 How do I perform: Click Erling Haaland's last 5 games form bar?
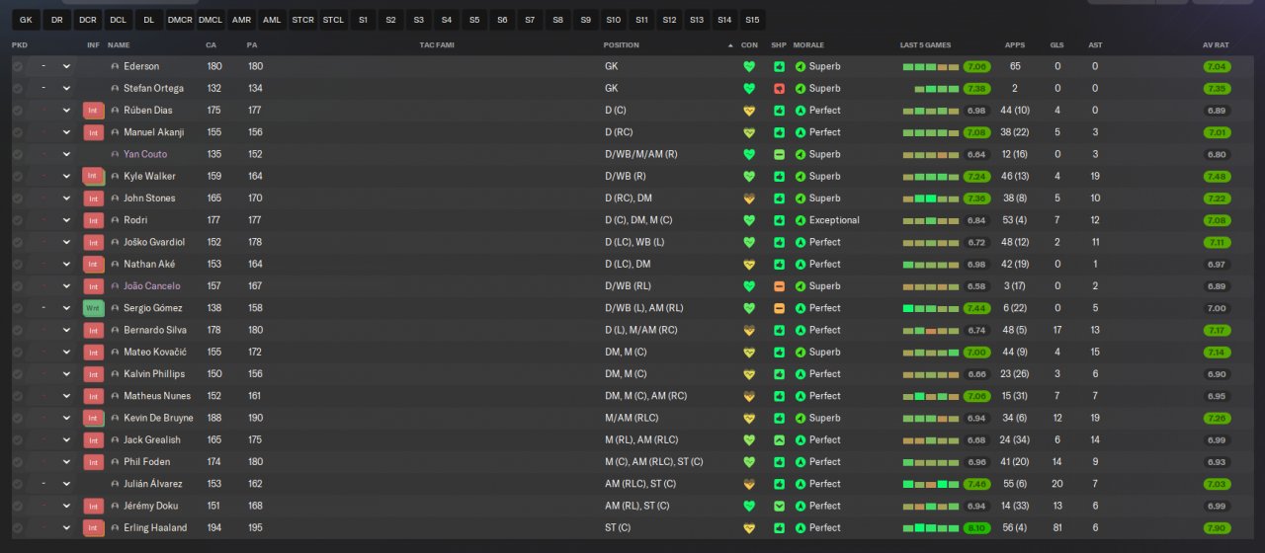click(x=930, y=528)
